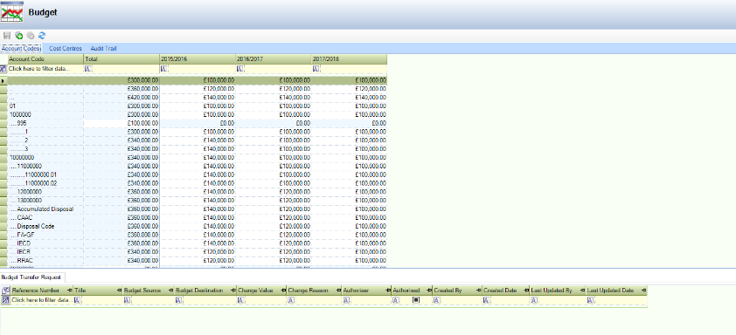Click the 2017/2018 column header
This screenshot has width=736, height=335.
350,59
